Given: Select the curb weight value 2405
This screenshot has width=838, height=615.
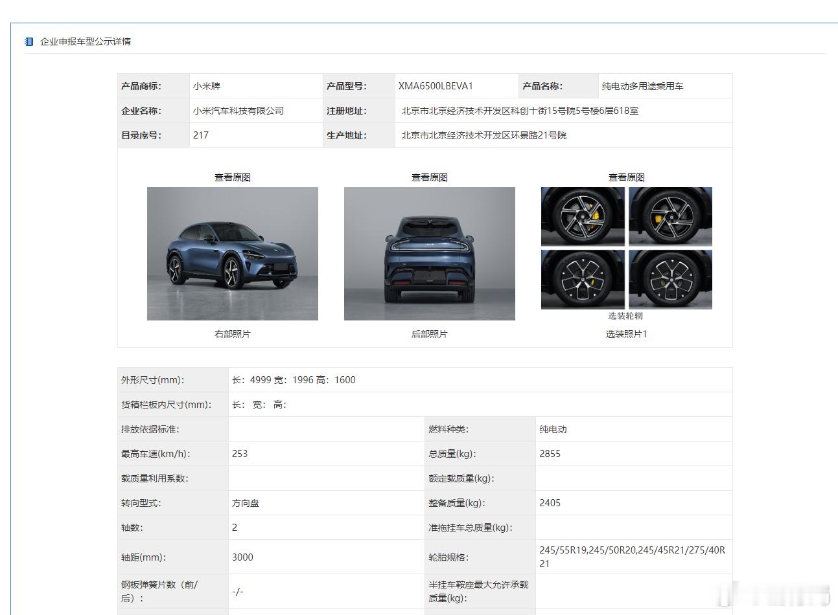Looking at the screenshot, I should (x=550, y=503).
